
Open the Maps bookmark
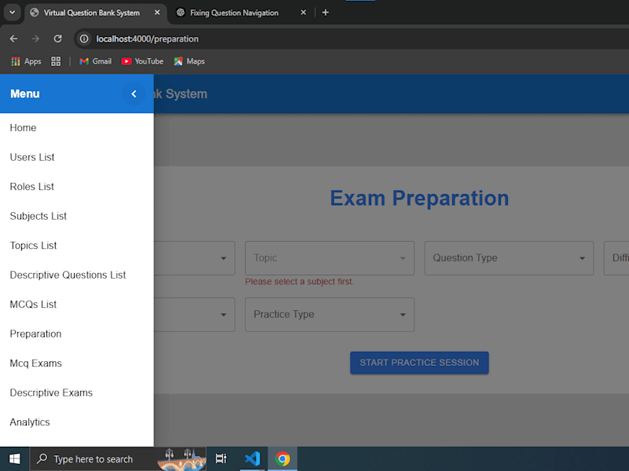[x=189, y=61]
